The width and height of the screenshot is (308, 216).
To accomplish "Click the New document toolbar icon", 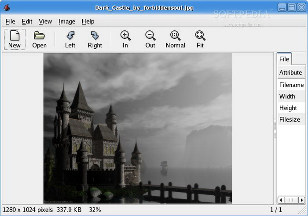I will 15,39.
